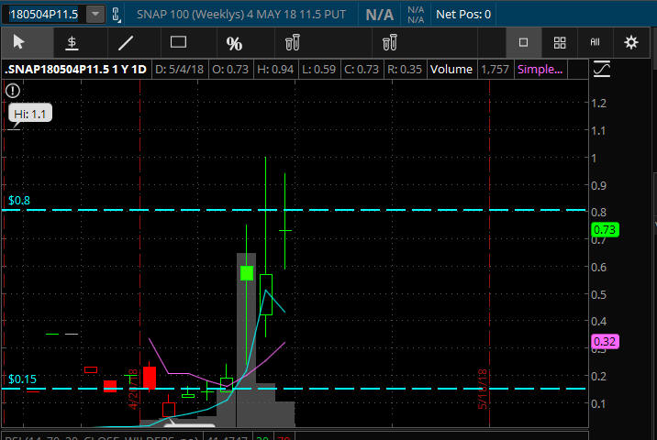Expand the chart scale options icon
657x440 pixels.
coord(602,69)
